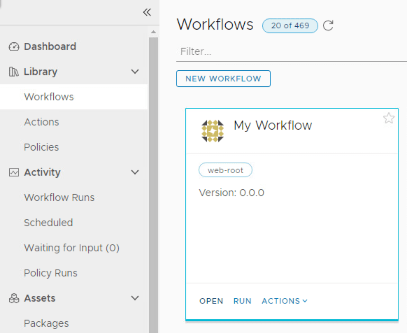Screen dimensions: 407x333
Task: Click the Assets section label
Action: pos(40,298)
